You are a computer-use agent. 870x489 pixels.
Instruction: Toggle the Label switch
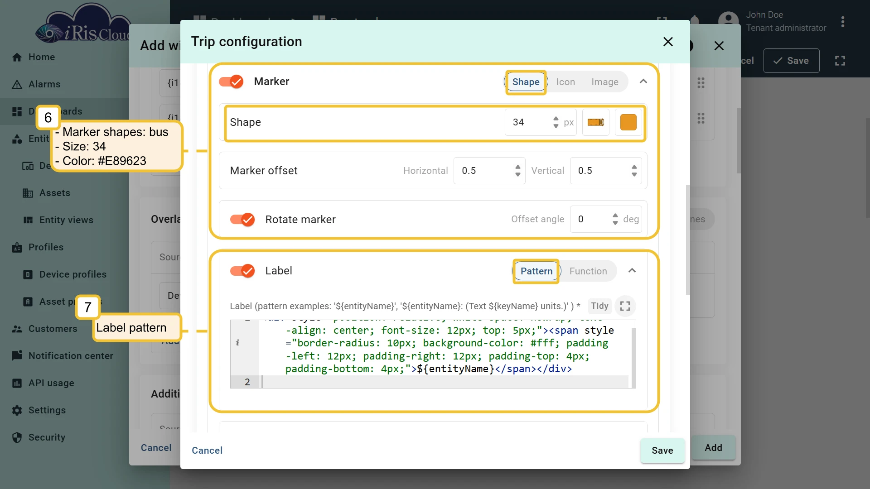[x=242, y=271]
